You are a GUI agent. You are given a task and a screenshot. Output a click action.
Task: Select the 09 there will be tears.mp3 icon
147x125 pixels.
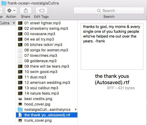[x=20, y=66]
